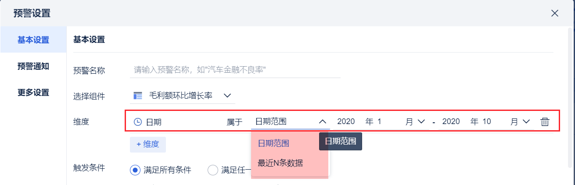Expand the start month dropdown arrow
The height and width of the screenshot is (185, 575).
pos(420,121)
